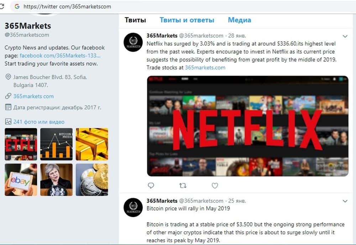
Task: Open the Медиа tab
Action: 240,20
